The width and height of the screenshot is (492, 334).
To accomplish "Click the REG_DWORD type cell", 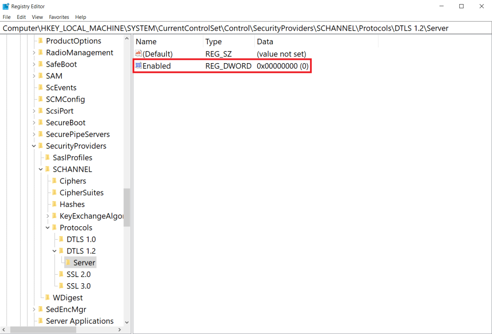I will point(228,66).
